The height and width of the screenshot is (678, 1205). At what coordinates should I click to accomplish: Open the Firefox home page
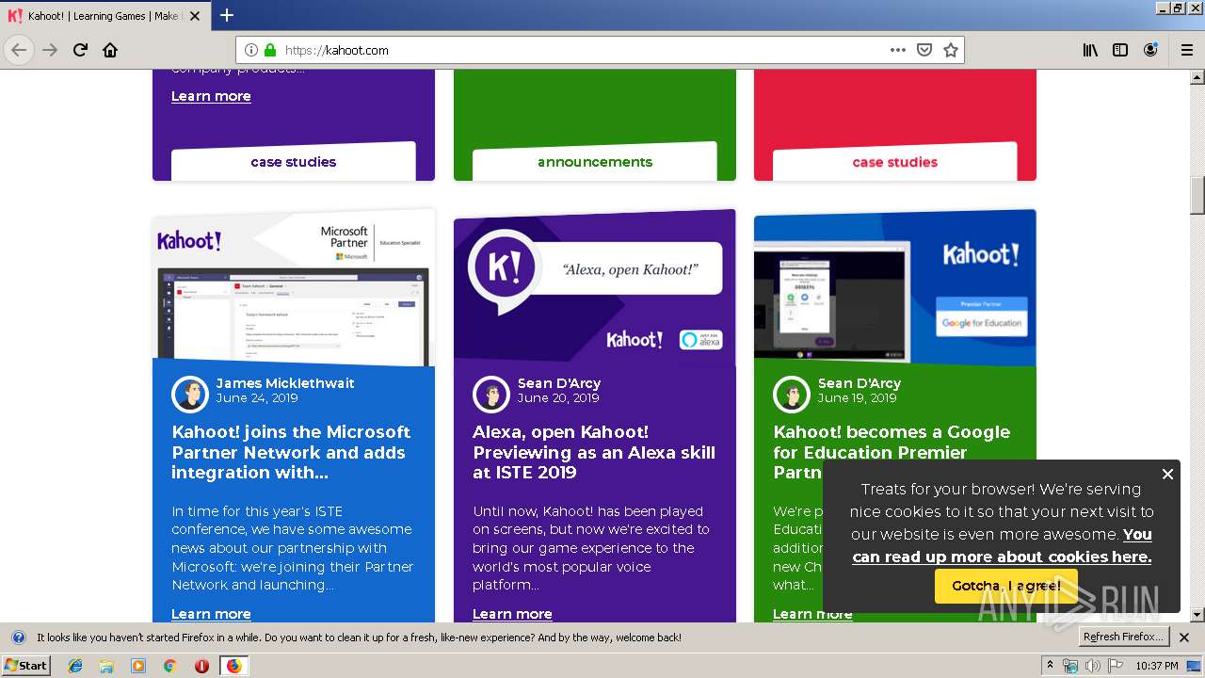pyautogui.click(x=110, y=50)
